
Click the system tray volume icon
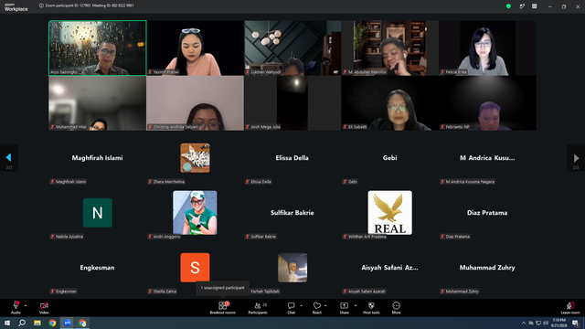coord(546,323)
